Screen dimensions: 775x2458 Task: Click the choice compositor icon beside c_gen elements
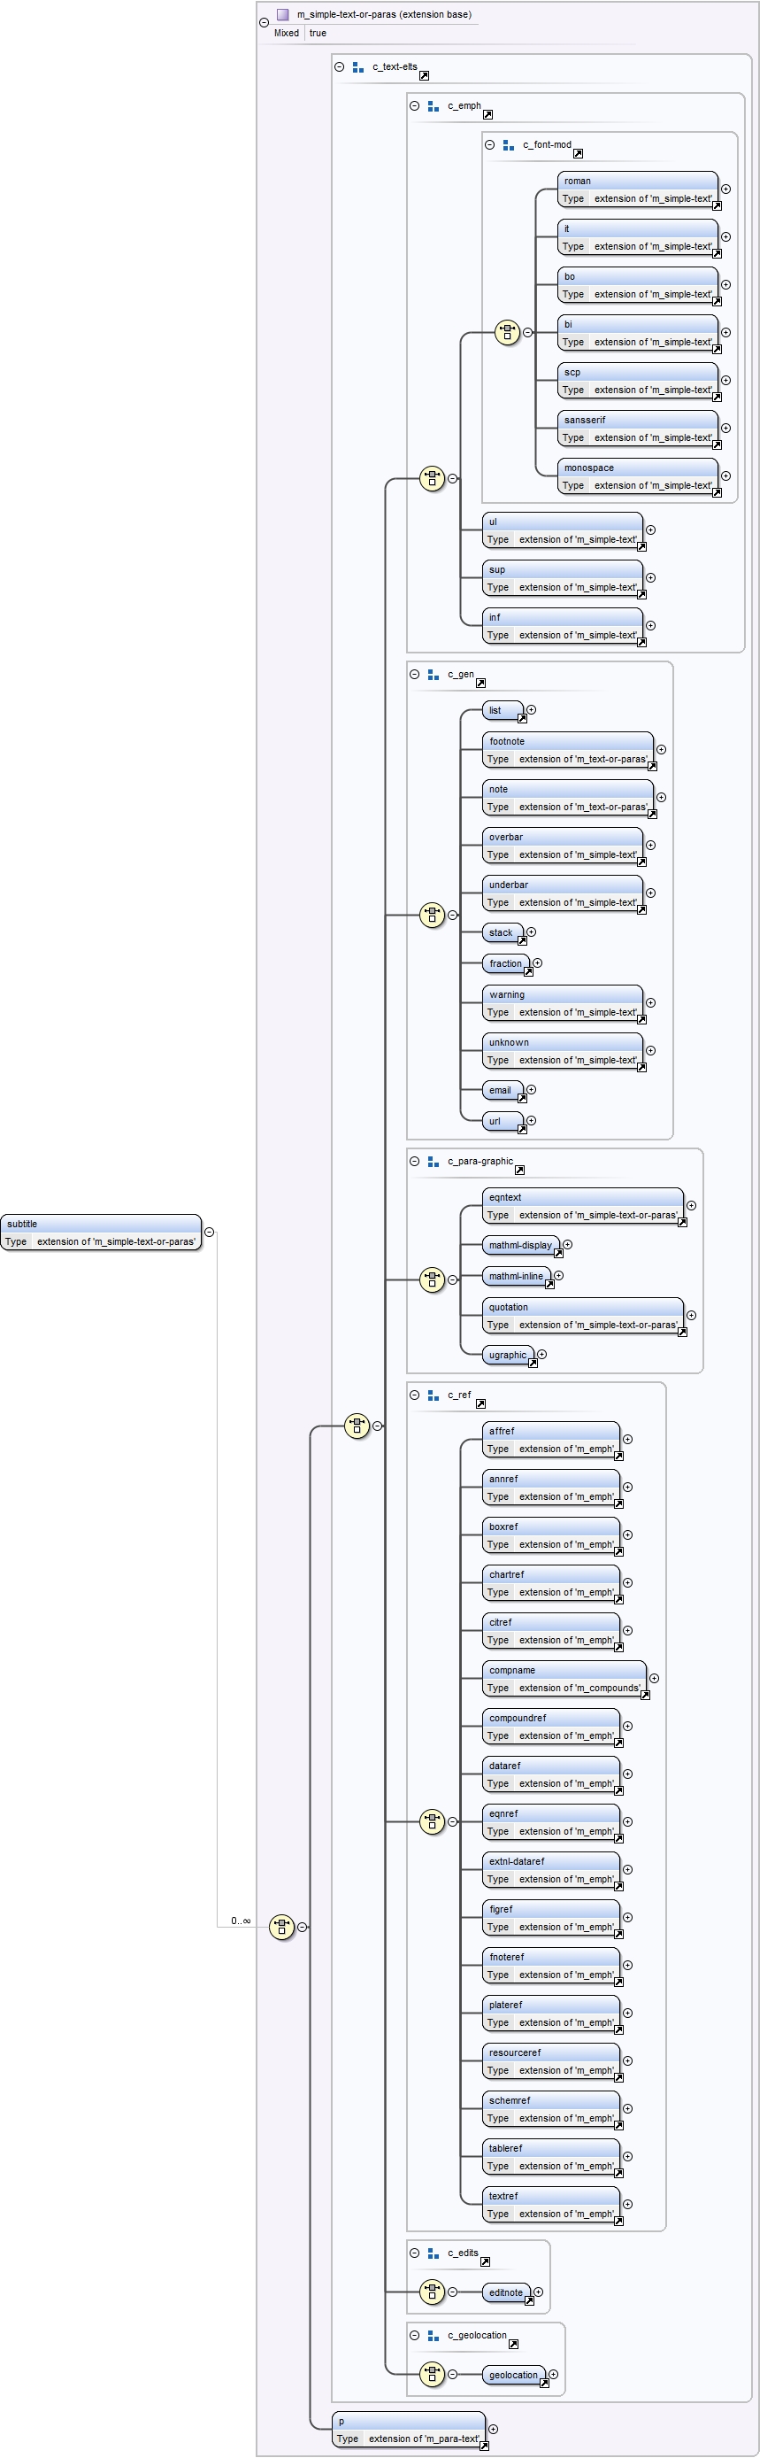[x=432, y=914]
